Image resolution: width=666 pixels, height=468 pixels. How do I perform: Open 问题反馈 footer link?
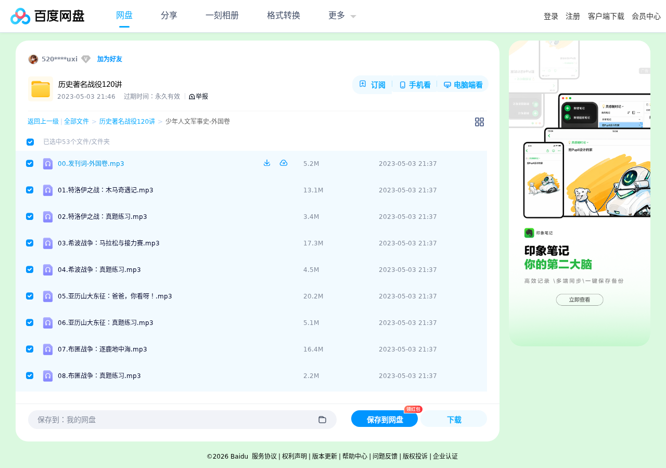(x=385, y=456)
